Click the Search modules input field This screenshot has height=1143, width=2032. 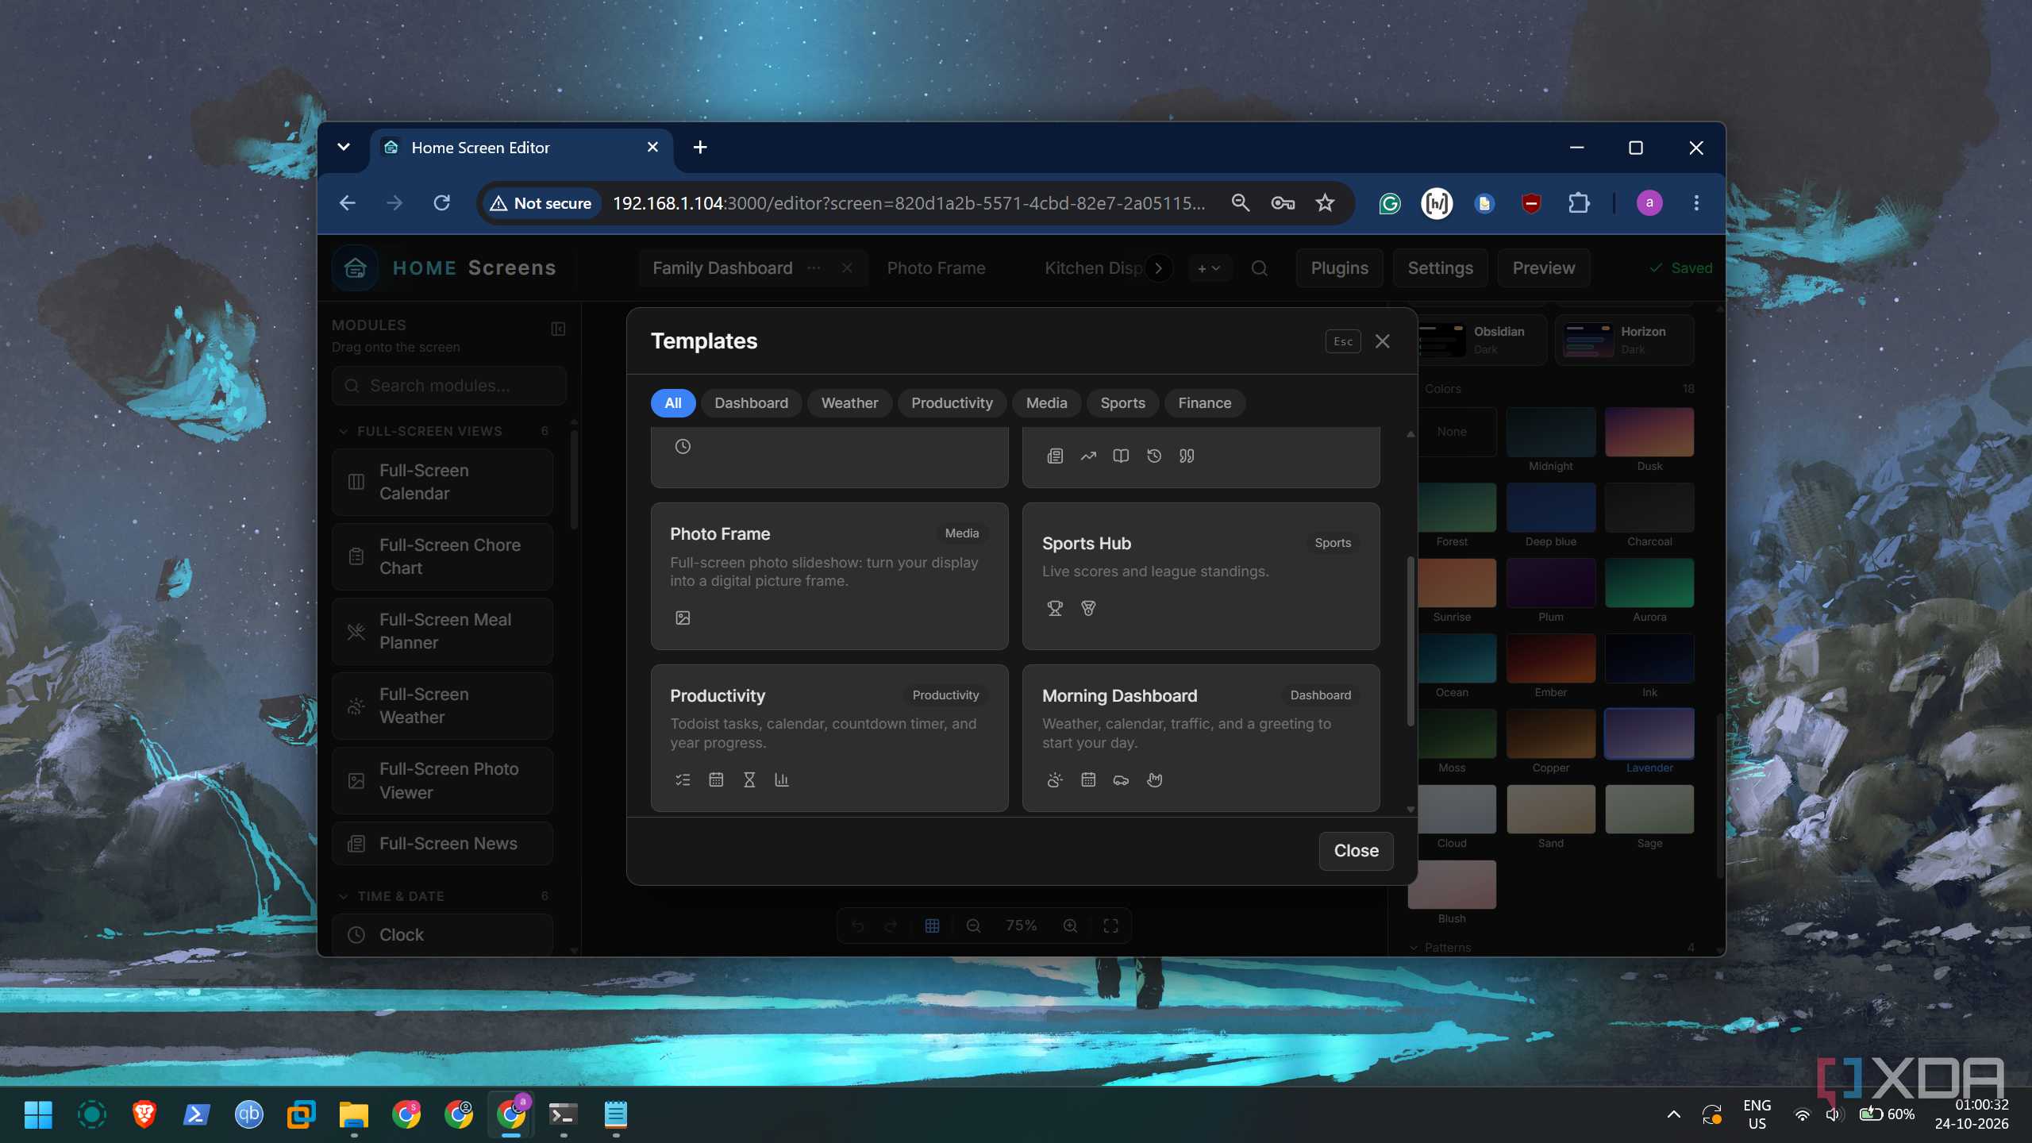tap(449, 386)
